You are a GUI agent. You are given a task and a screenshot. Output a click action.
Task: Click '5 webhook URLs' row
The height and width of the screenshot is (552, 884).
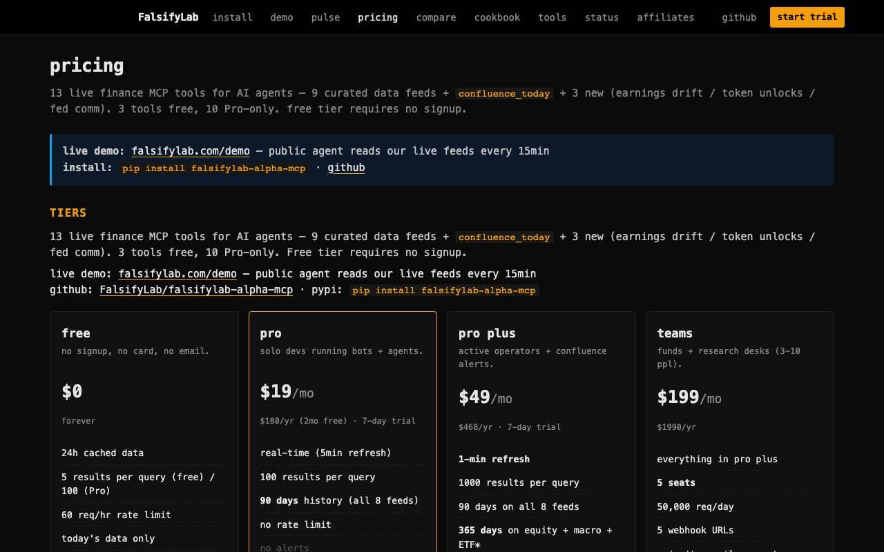(740, 530)
